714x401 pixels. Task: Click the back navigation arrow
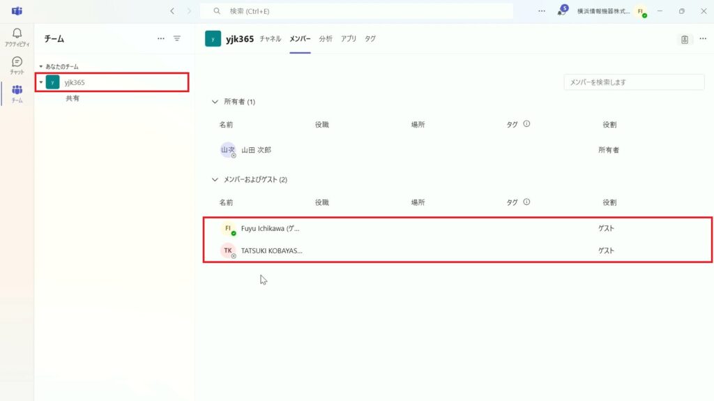(172, 11)
